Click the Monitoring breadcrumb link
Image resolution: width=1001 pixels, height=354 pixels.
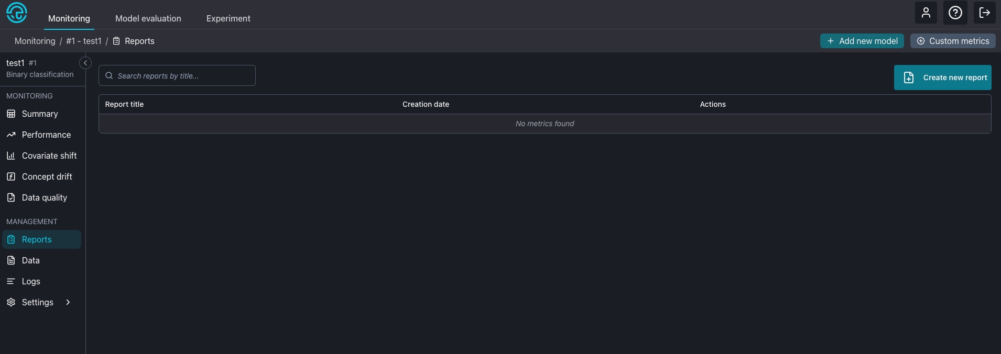35,41
